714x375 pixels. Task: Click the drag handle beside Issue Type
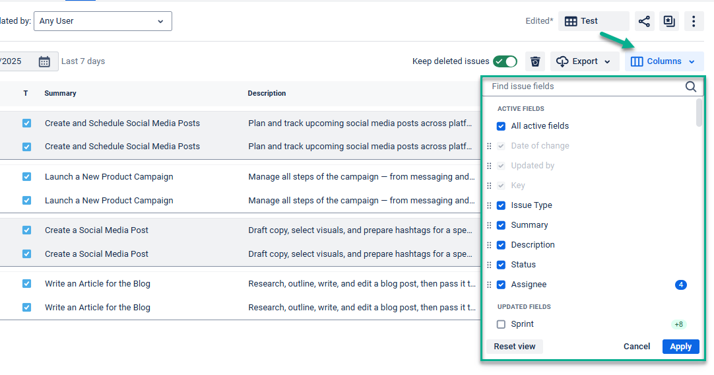pyautogui.click(x=489, y=205)
